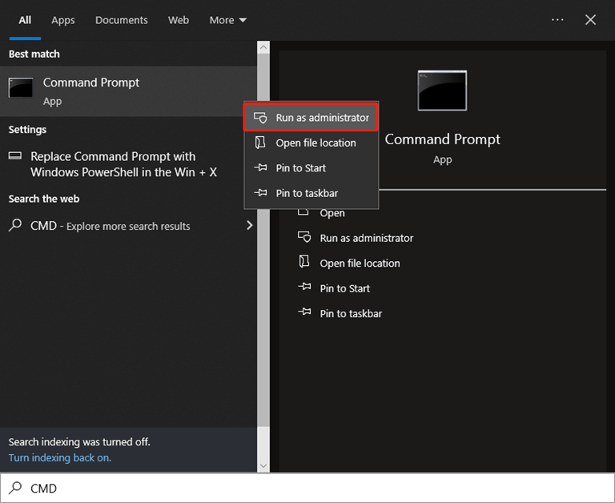Image resolution: width=615 pixels, height=503 pixels.
Task: Click search box magnifier icon
Action: pyautogui.click(x=15, y=488)
